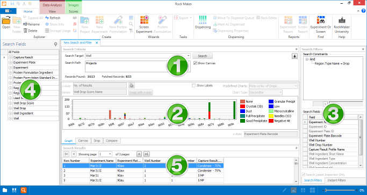Open the folder explorer icon in status bar
This screenshot has width=367, height=195.
(x=5, y=190)
